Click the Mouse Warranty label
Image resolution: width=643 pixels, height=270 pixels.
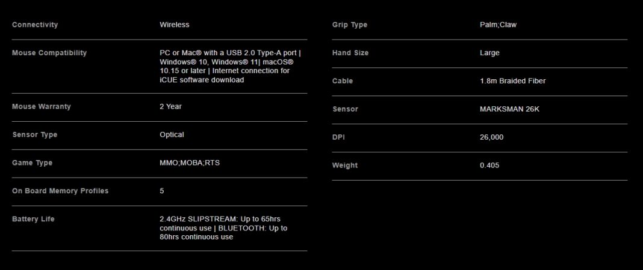point(42,106)
